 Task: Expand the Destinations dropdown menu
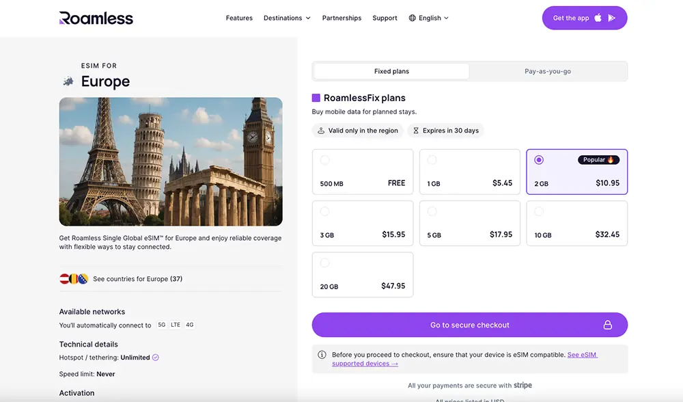point(287,18)
